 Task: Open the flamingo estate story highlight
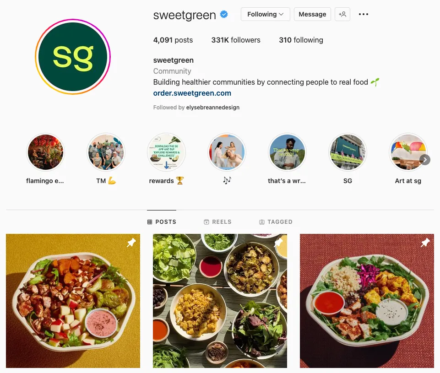tap(45, 152)
